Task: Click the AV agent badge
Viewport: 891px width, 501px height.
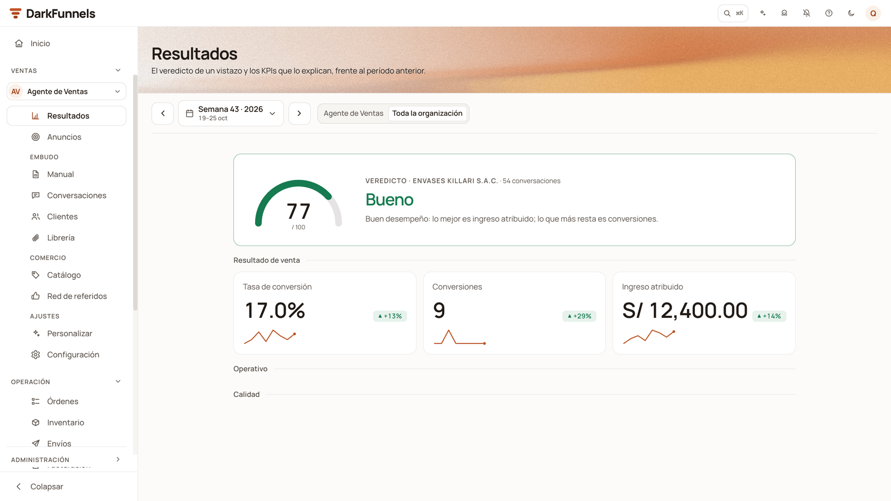Action: 16,91
